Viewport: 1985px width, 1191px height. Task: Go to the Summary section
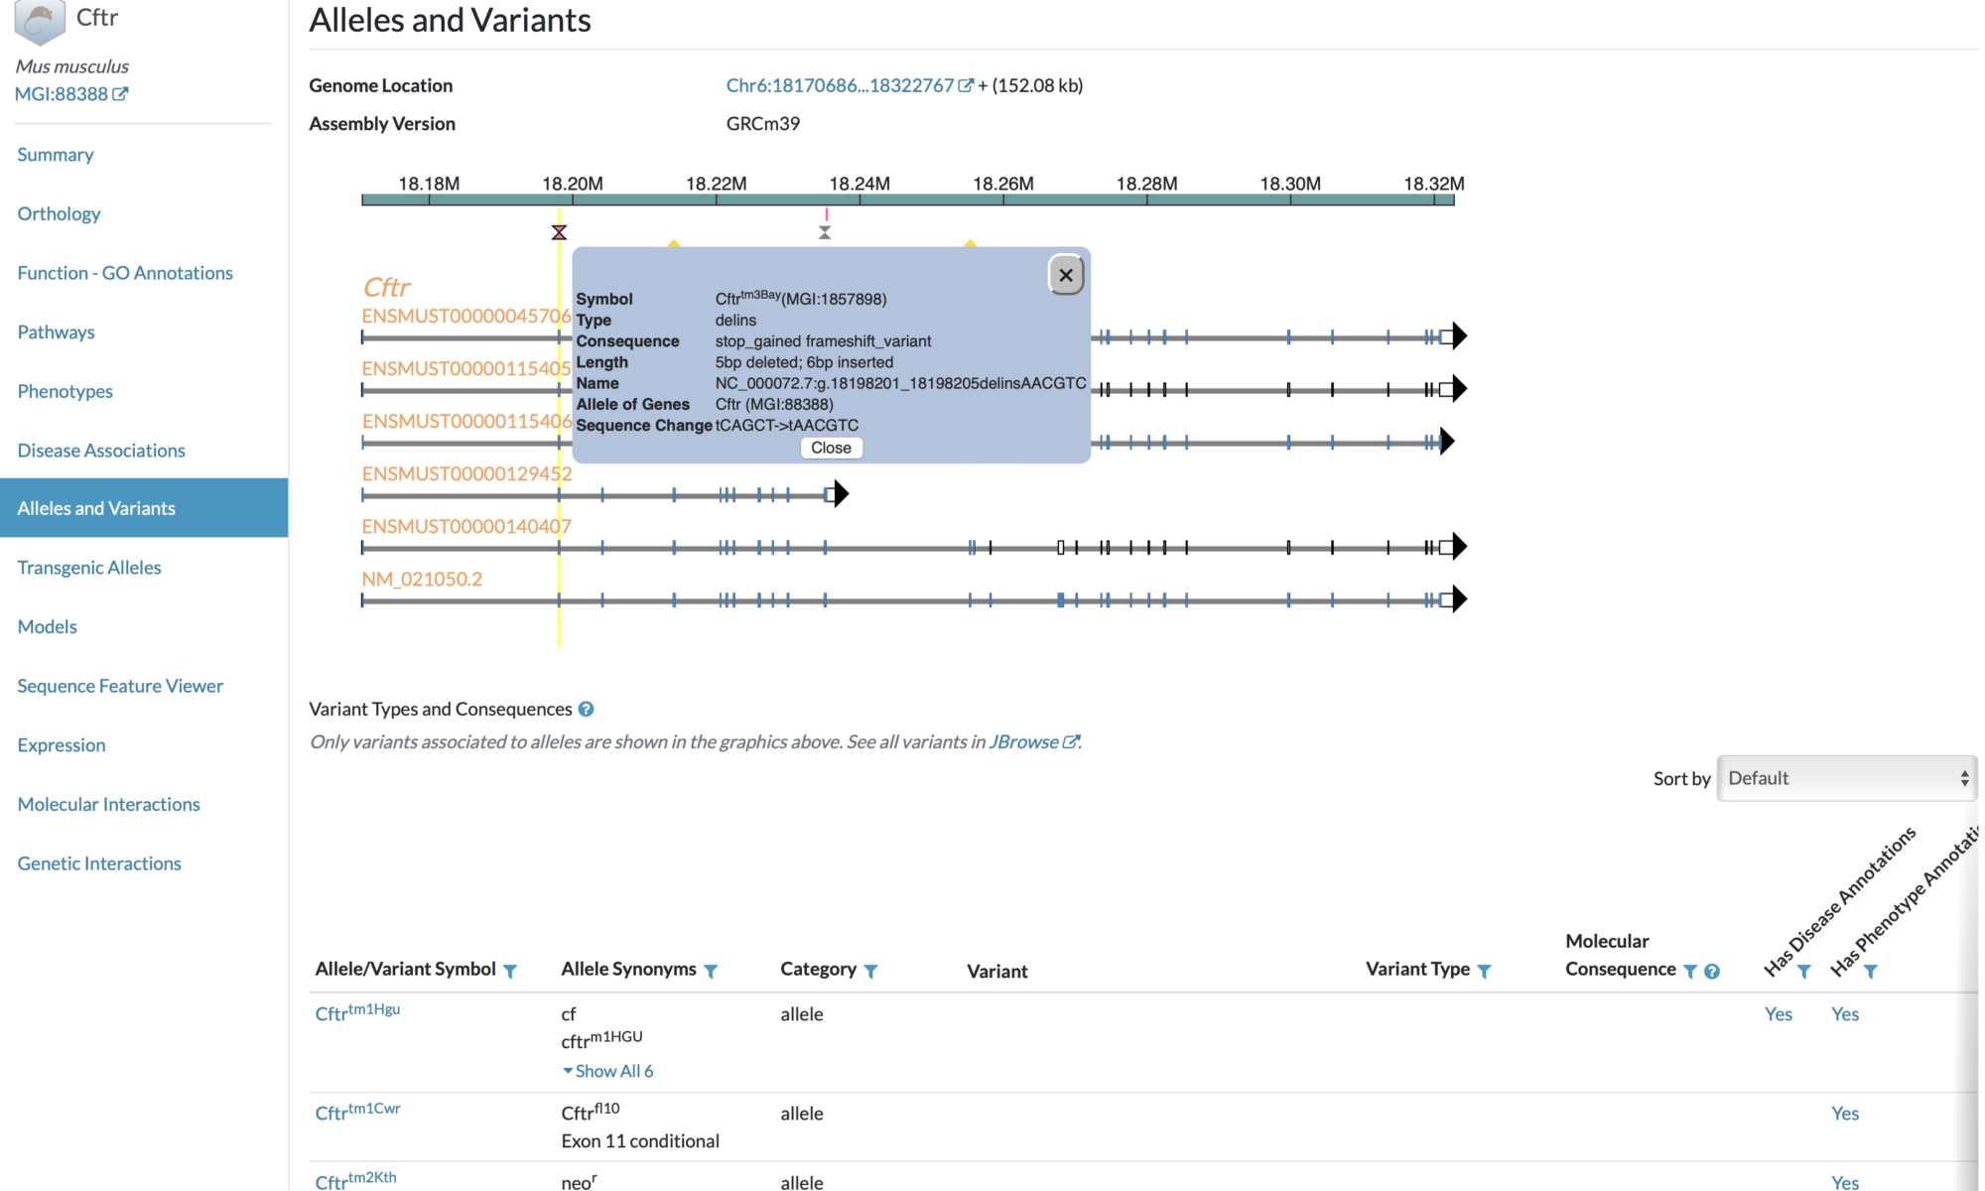[x=56, y=155]
